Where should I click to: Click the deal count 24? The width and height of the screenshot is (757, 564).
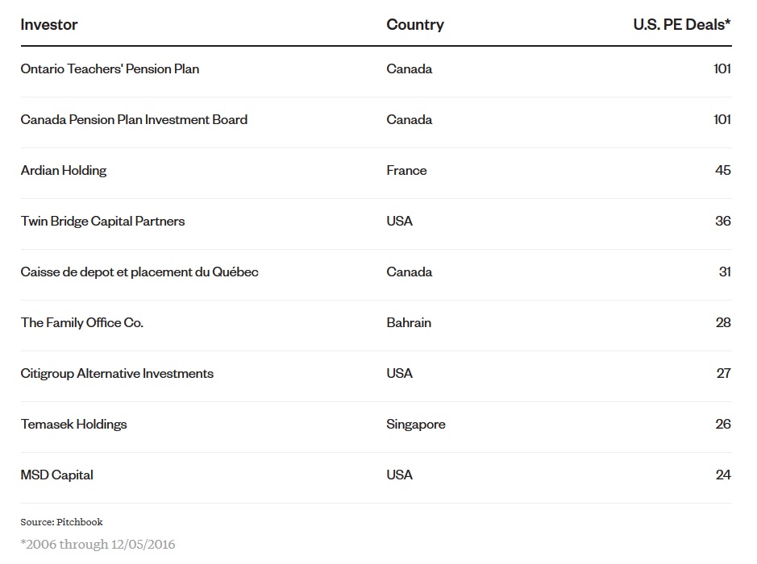pos(722,475)
